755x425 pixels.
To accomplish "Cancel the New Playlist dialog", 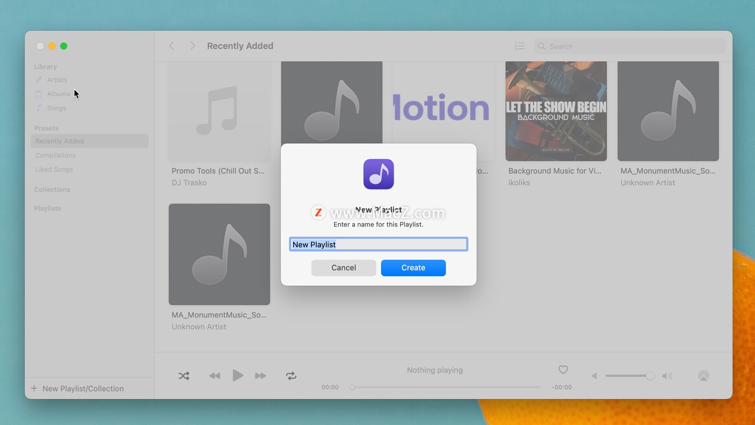I will 344,268.
